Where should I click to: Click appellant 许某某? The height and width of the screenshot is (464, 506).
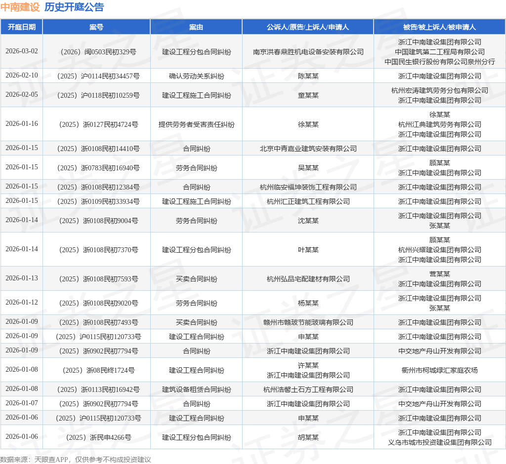coord(308,365)
